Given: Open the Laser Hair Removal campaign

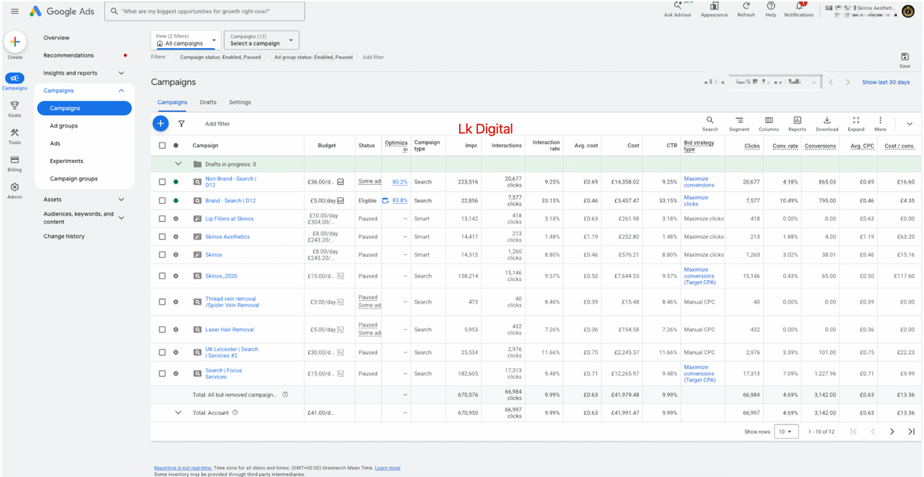Looking at the screenshot, I should pos(230,330).
